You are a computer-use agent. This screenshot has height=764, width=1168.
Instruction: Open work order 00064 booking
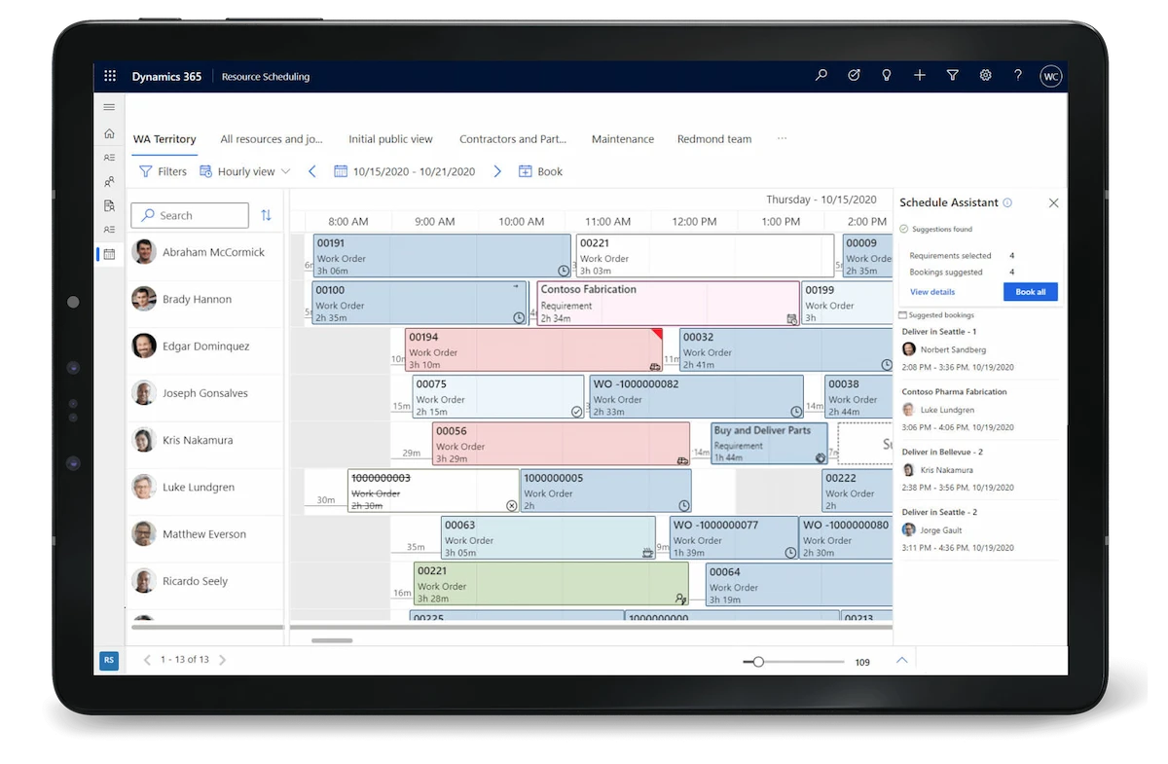pos(798,584)
